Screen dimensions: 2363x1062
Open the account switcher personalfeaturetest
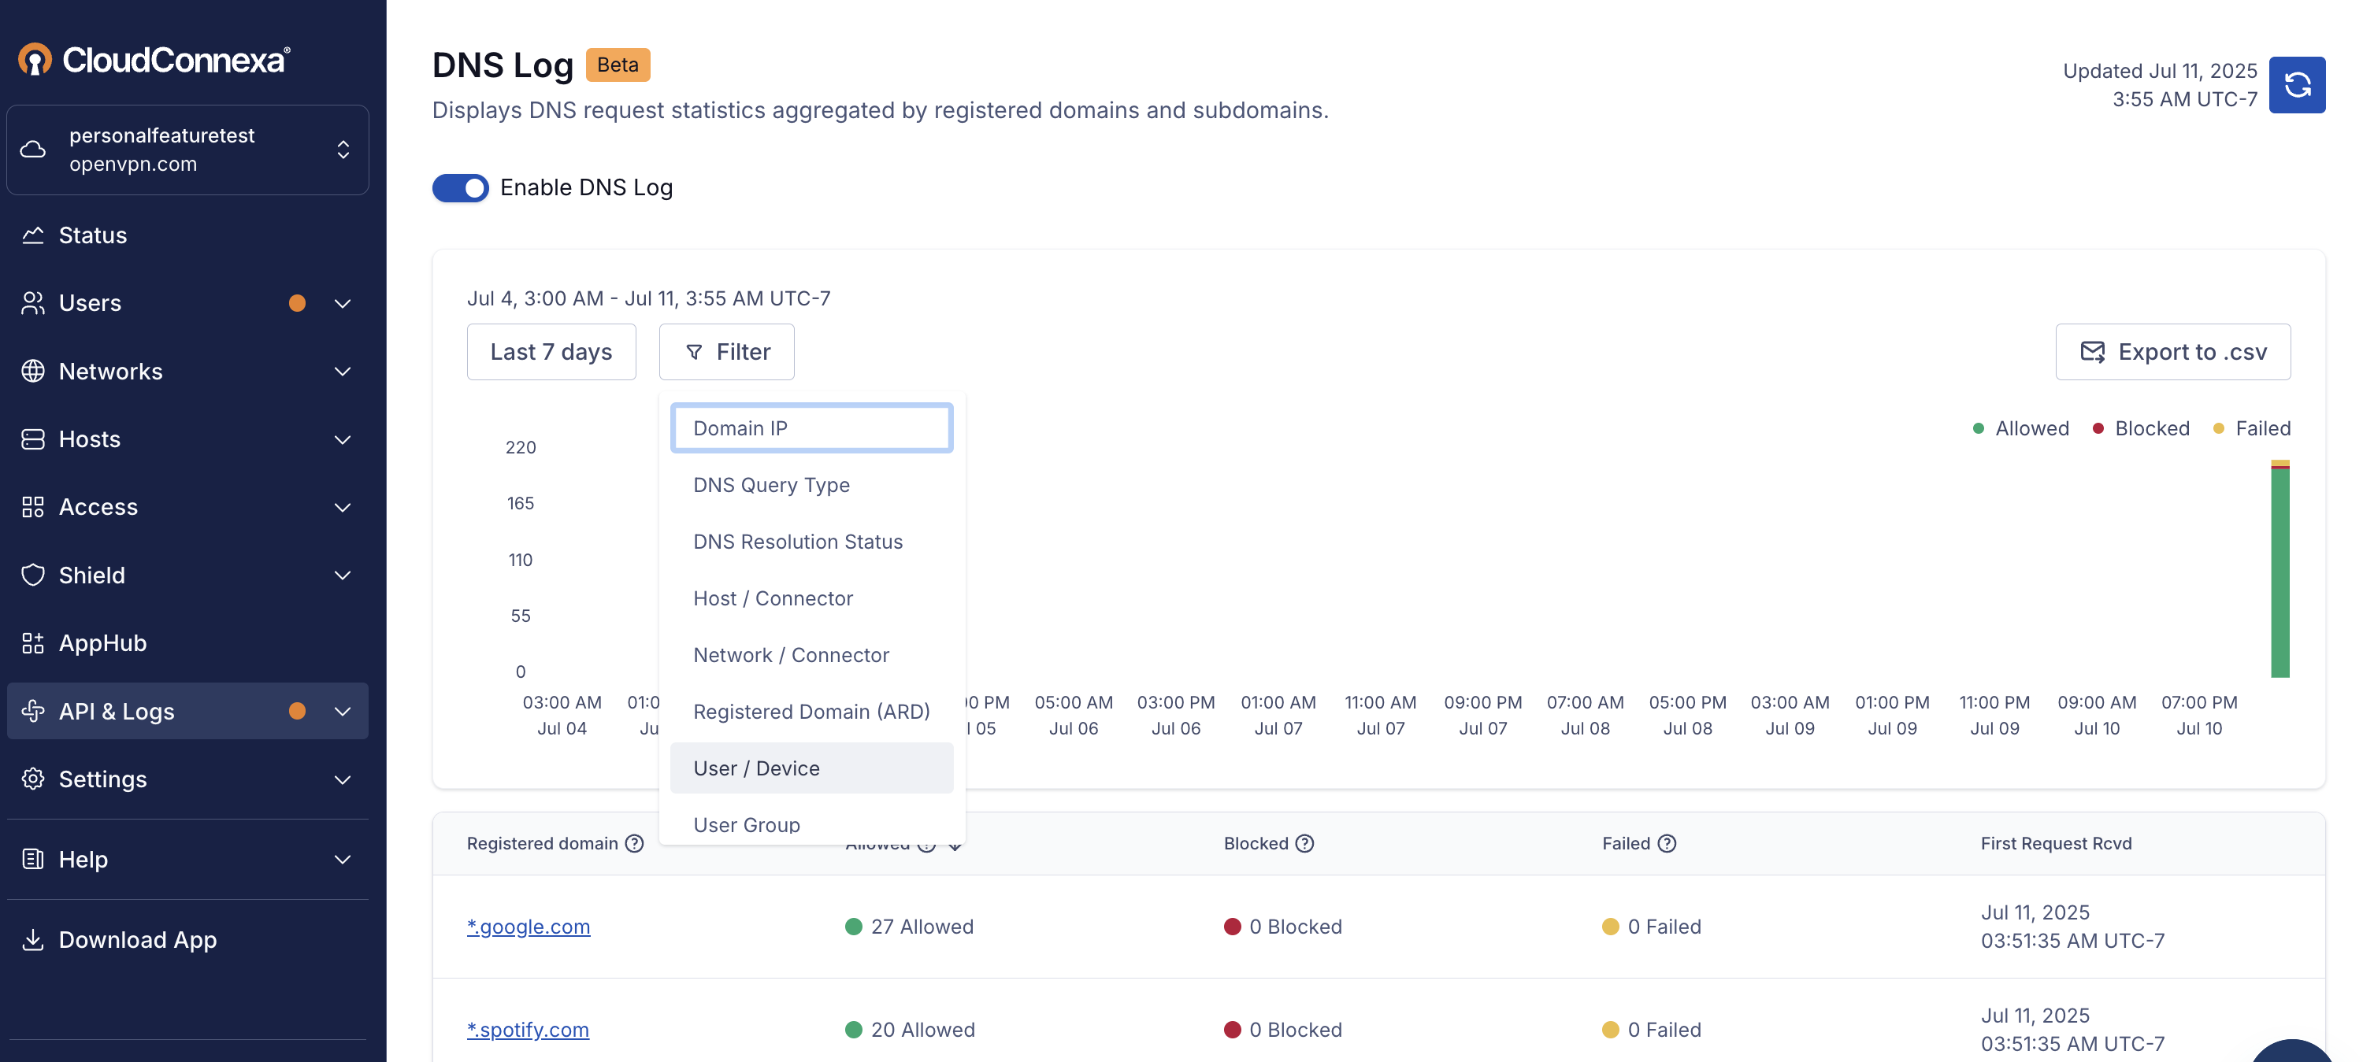[188, 150]
